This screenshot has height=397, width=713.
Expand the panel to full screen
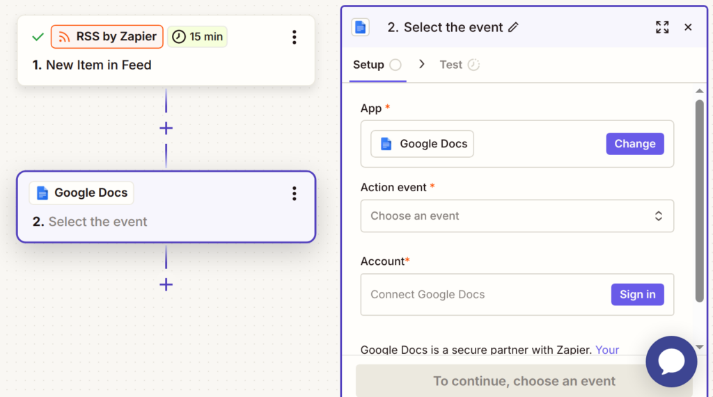(662, 27)
